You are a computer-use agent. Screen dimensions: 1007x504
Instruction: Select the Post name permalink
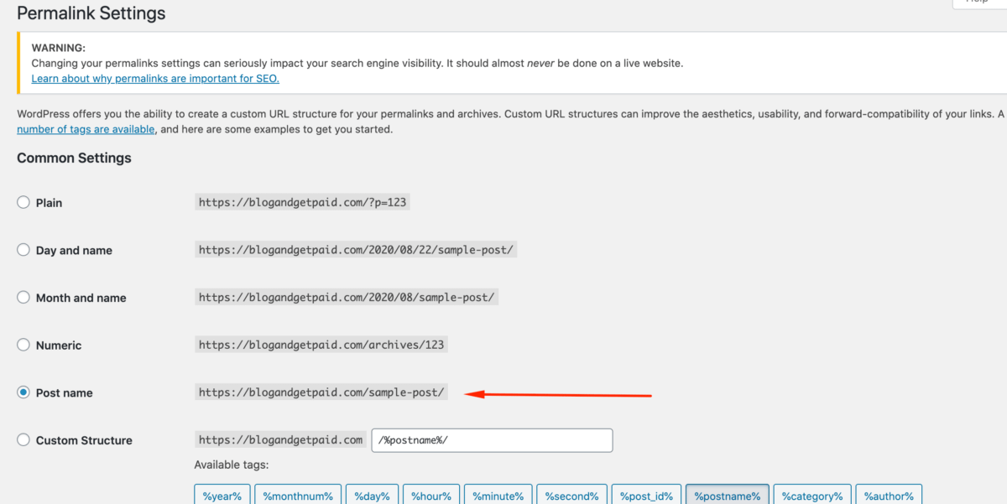click(23, 392)
